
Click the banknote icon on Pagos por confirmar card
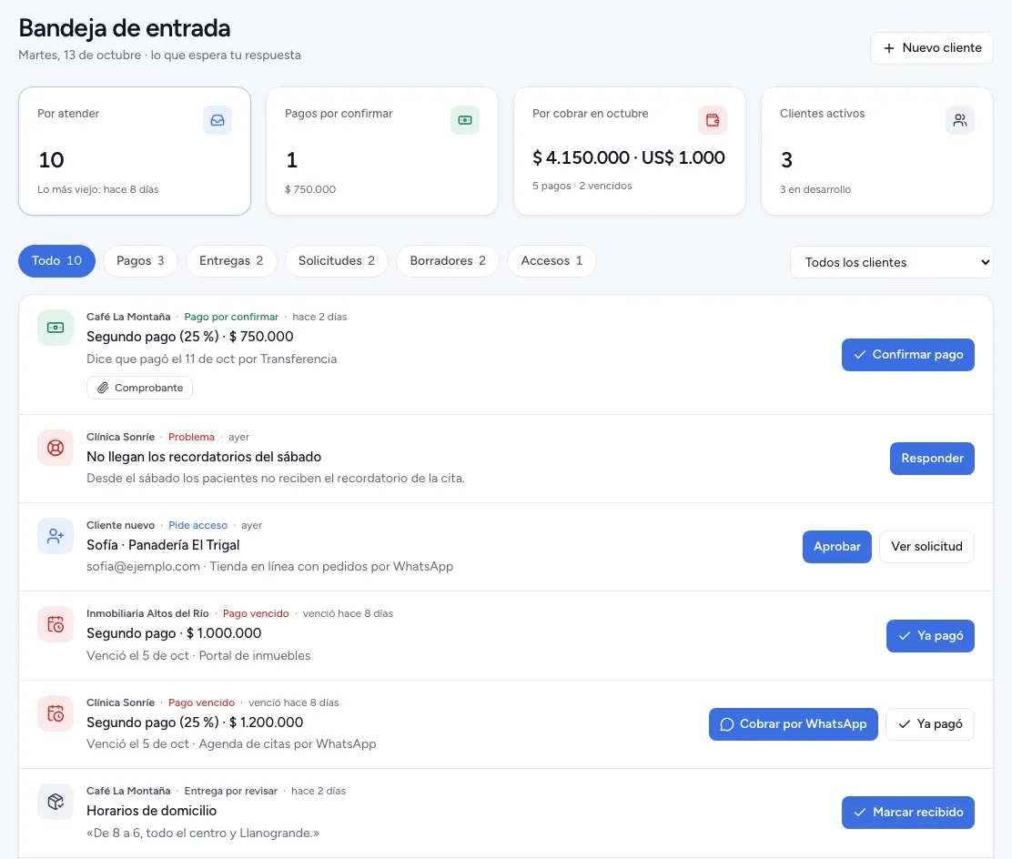pos(465,120)
